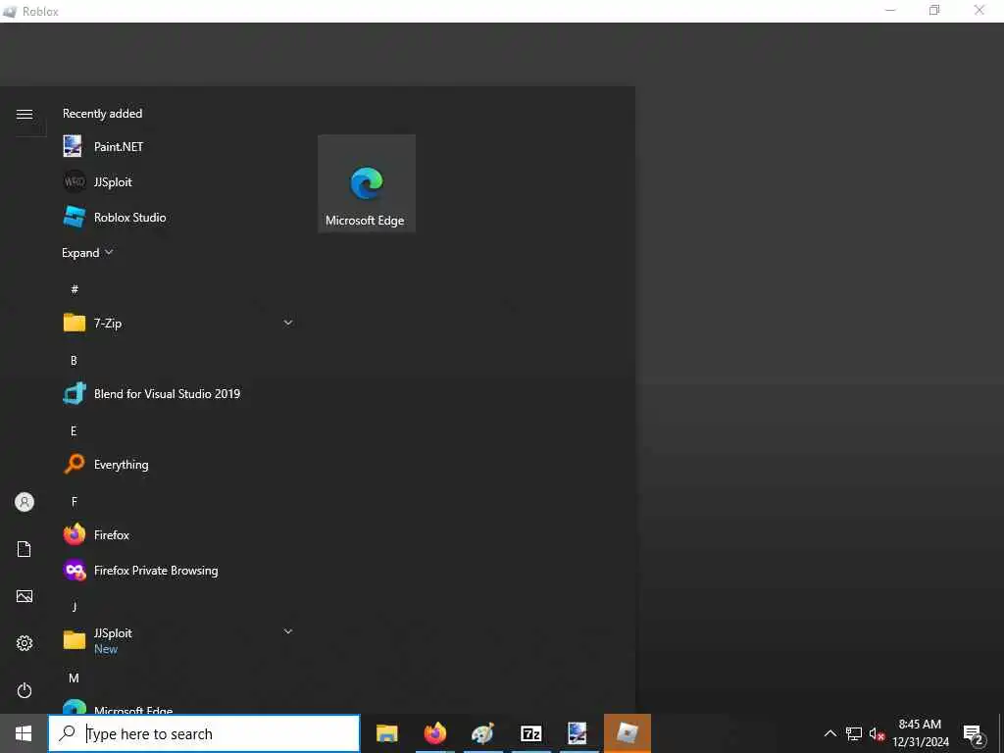Expand the JJSploit folder chevron

click(x=288, y=631)
